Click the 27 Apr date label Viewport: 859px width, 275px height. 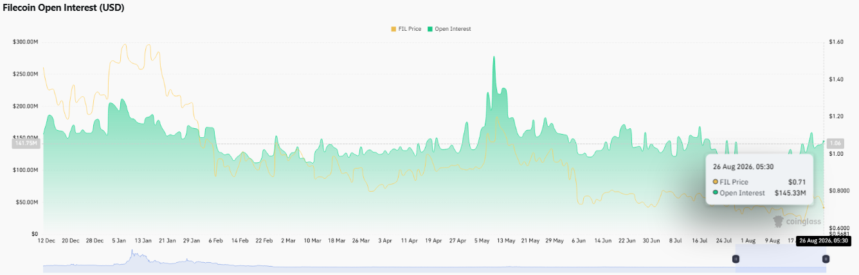(457, 241)
